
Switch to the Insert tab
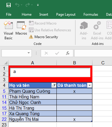pyautogui.click(x=44, y=14)
